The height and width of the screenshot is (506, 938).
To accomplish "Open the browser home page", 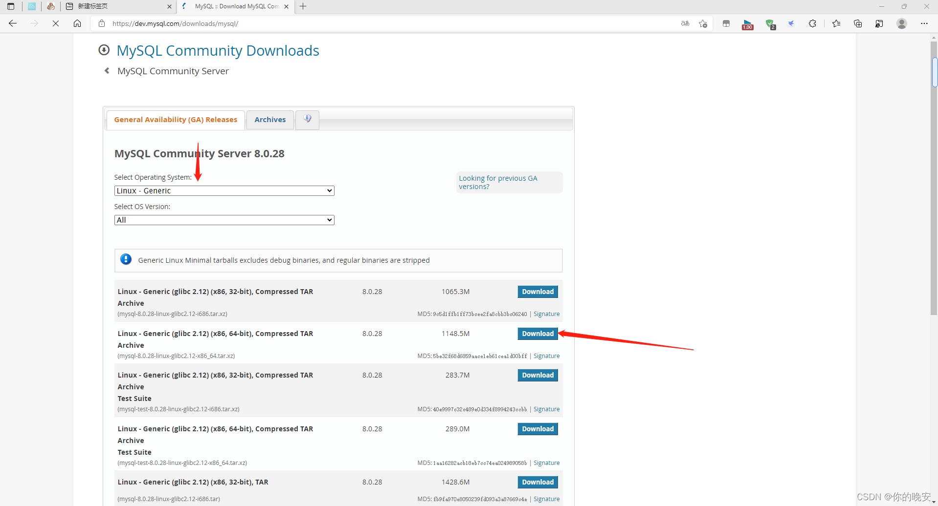I will tap(77, 23).
